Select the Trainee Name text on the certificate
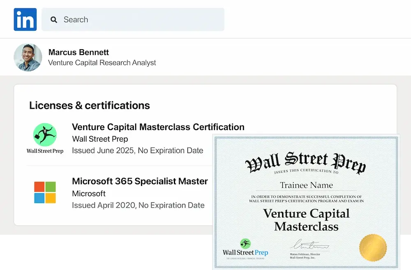Viewport: 411px width, 270px height. [x=306, y=185]
